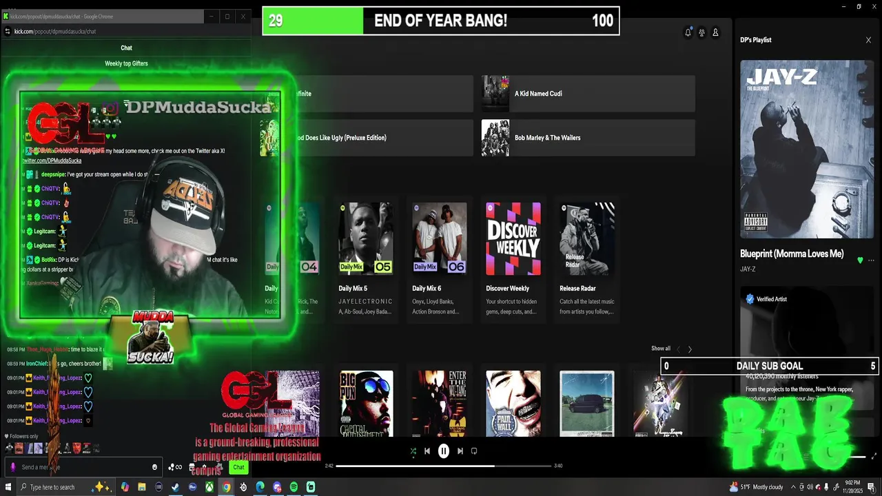Open the Windows notification center icon
This screenshot has width=882, height=496.
[871, 487]
